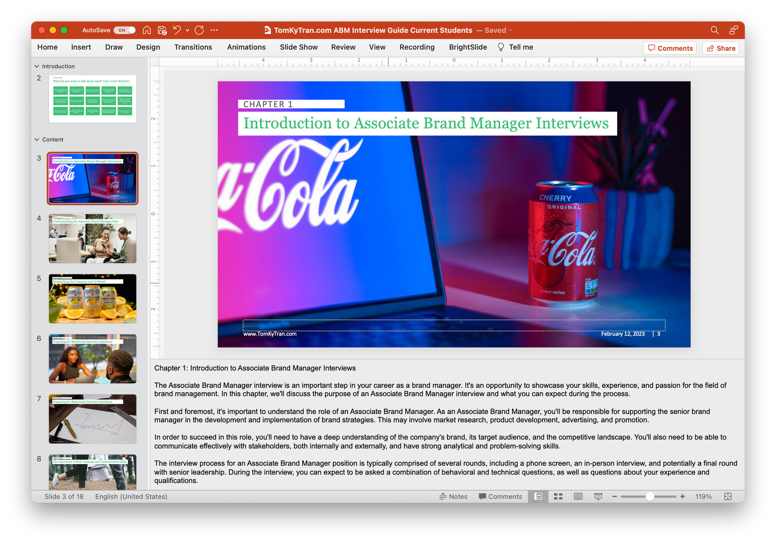Select slide 3 Coca-Cola thumbnail
The width and height of the screenshot is (776, 544).
pyautogui.click(x=93, y=179)
